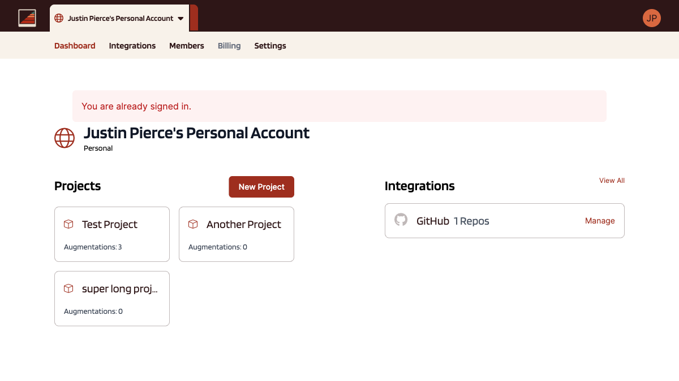This screenshot has height=381, width=679.
Task: Create a New Project
Action: (x=261, y=187)
